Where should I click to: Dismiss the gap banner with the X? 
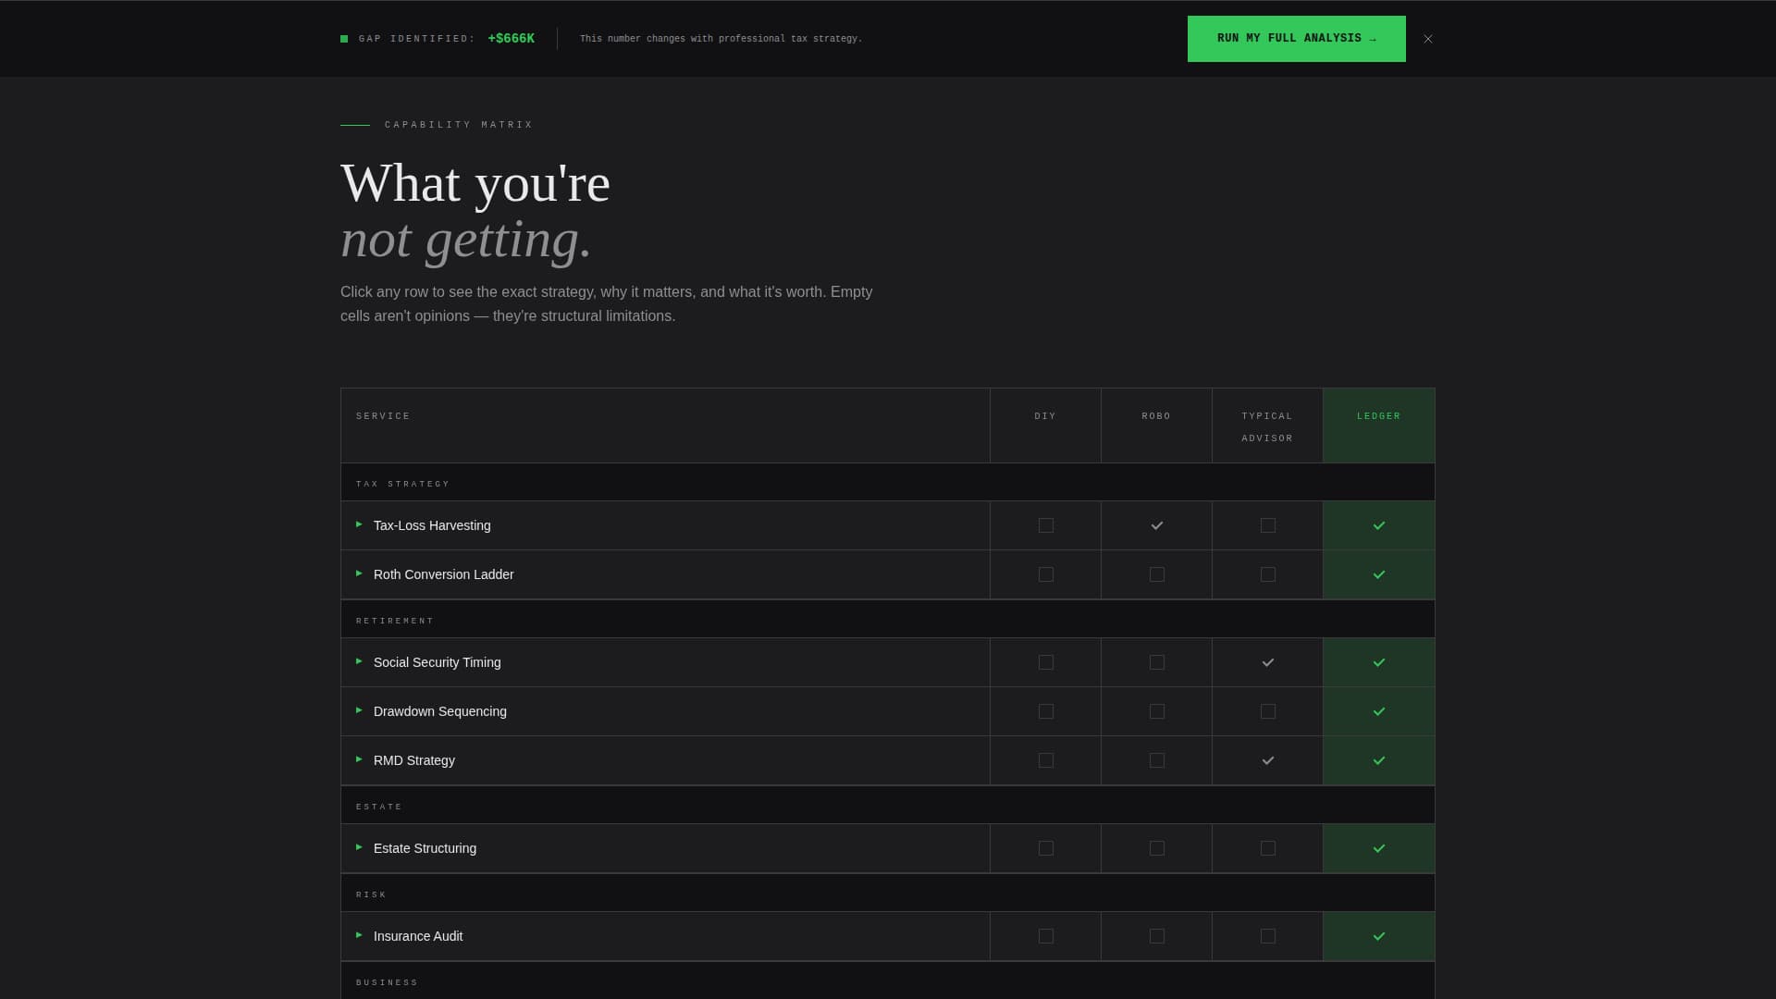(x=1428, y=39)
